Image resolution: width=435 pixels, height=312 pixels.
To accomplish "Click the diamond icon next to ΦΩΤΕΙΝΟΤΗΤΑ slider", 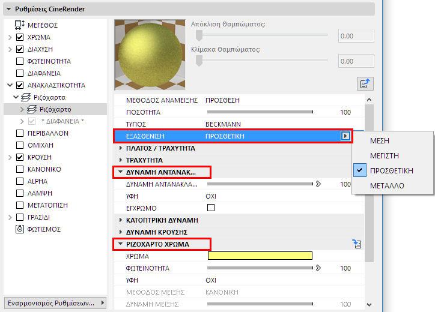I will coord(318,268).
